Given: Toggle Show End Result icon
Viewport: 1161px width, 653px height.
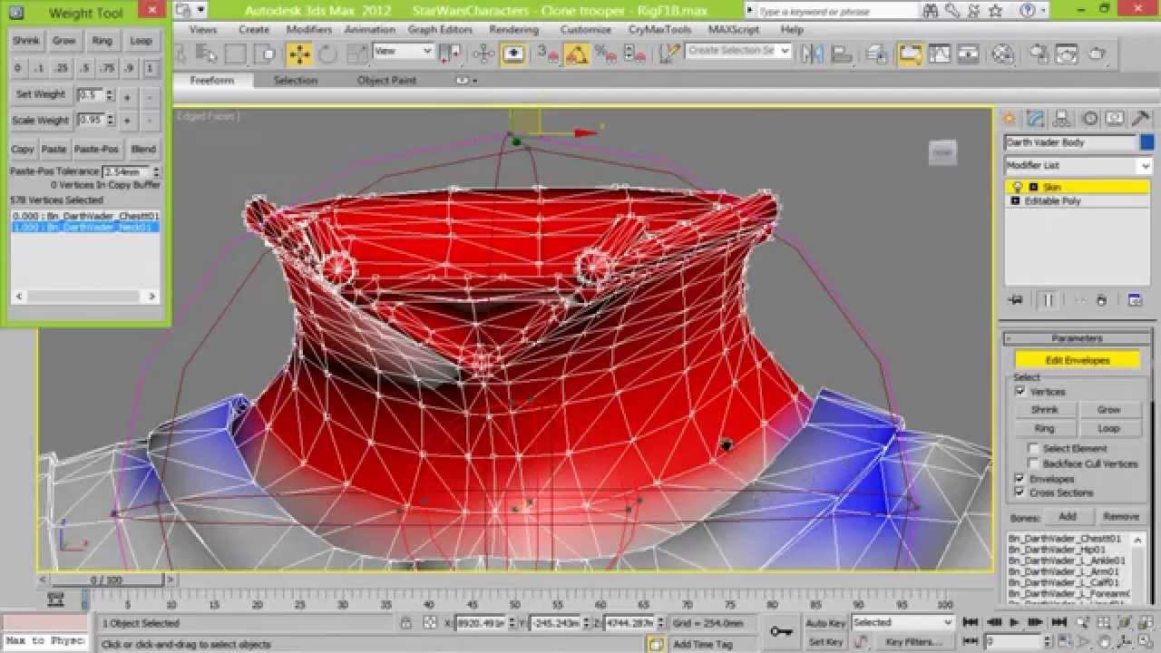Looking at the screenshot, I should click(x=1048, y=300).
